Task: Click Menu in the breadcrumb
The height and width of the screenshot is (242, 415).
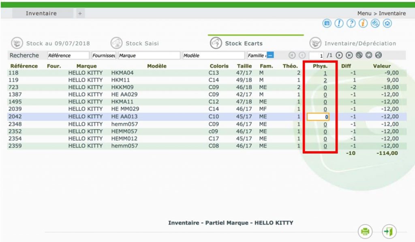Action: coord(364,13)
